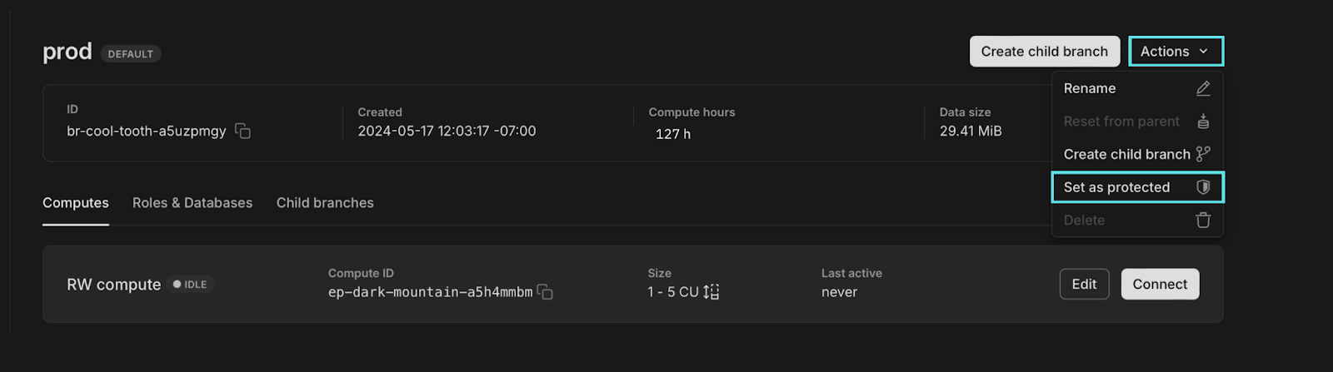
Task: Click the chevron arrow on Actions button
Action: (1203, 52)
